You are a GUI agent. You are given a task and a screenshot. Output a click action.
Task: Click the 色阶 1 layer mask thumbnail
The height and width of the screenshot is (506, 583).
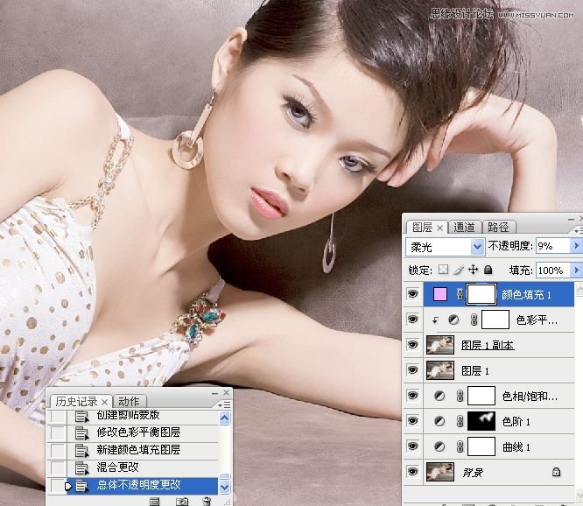pyautogui.click(x=483, y=421)
